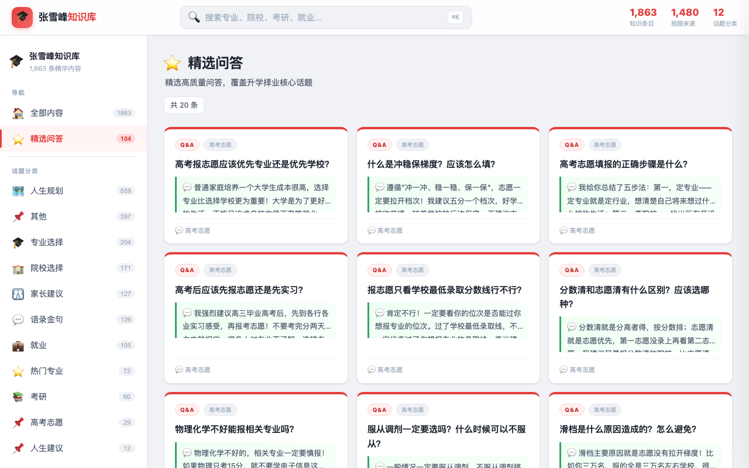
Task: Click the pin icon next to 其他
Action: coord(18,216)
